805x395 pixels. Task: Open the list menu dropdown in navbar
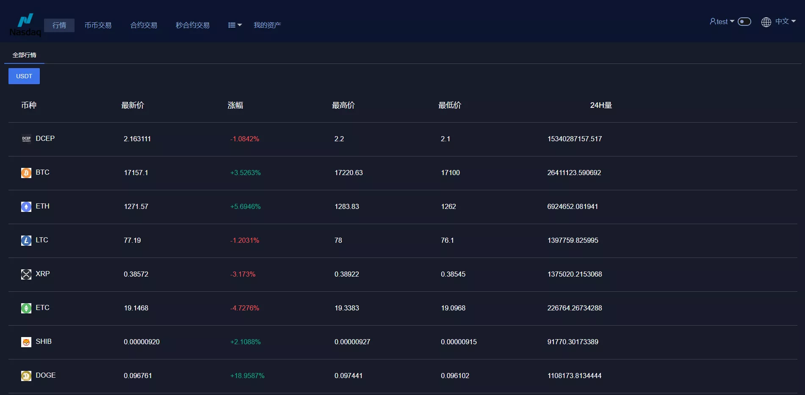click(235, 25)
